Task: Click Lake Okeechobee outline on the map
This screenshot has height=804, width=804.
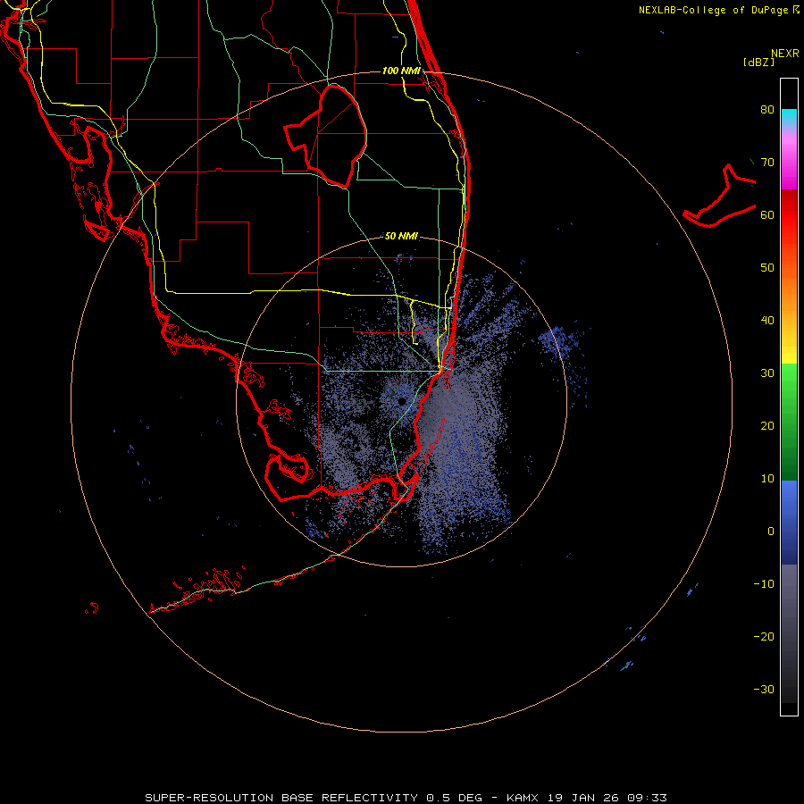Action: point(326,136)
